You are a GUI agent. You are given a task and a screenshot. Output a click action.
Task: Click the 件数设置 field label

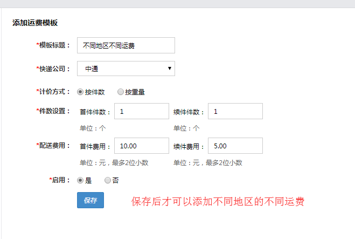tap(53, 111)
